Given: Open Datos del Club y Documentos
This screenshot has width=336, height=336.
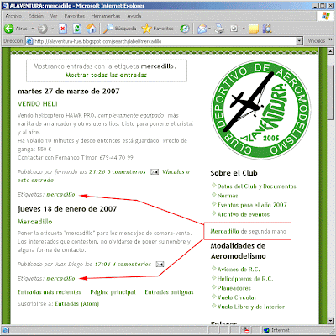Looking at the screenshot, I should coord(256,186).
